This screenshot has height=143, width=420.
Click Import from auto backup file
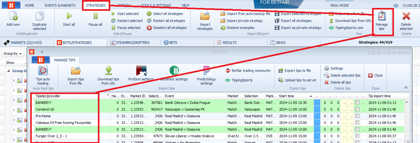[245, 14]
